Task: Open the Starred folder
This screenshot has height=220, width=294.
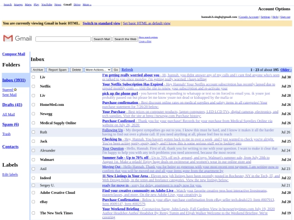Action: (x=8, y=90)
